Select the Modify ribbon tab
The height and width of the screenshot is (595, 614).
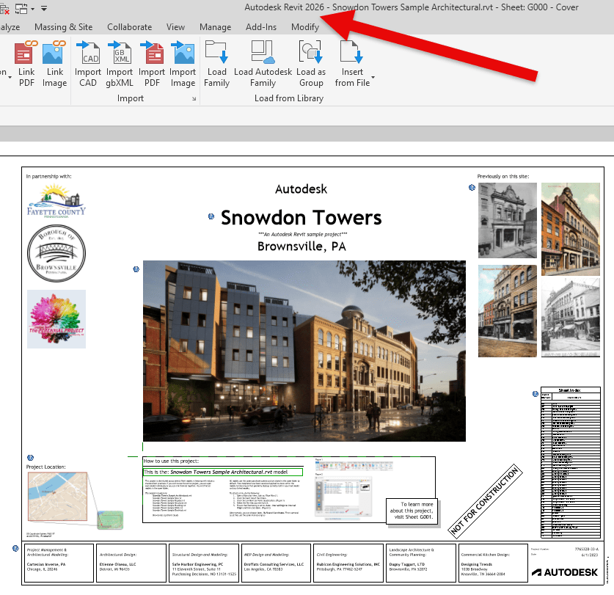pyautogui.click(x=305, y=27)
